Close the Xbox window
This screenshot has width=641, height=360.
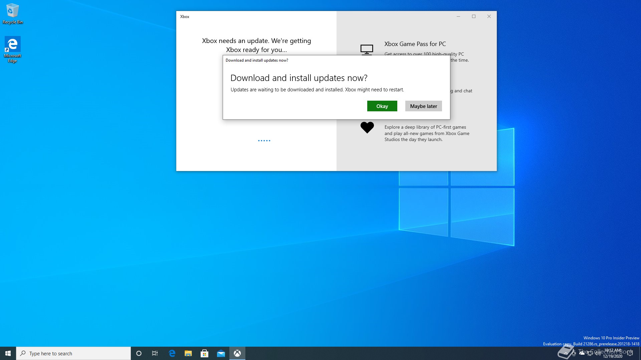[x=489, y=16]
